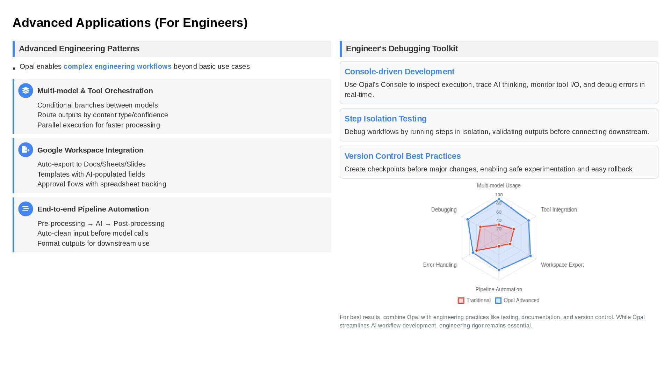This screenshot has height=377, width=671.
Task: Click the Tool Integration axis label
Action: pos(558,209)
